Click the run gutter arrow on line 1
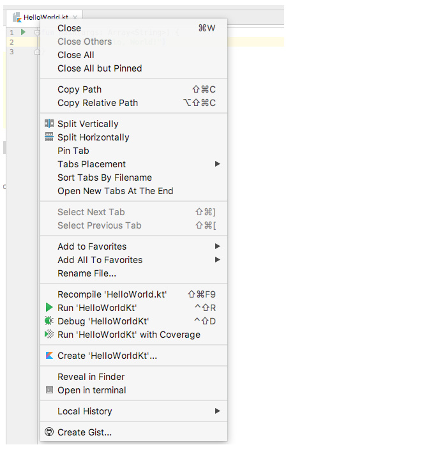447x454 pixels. coord(23,32)
